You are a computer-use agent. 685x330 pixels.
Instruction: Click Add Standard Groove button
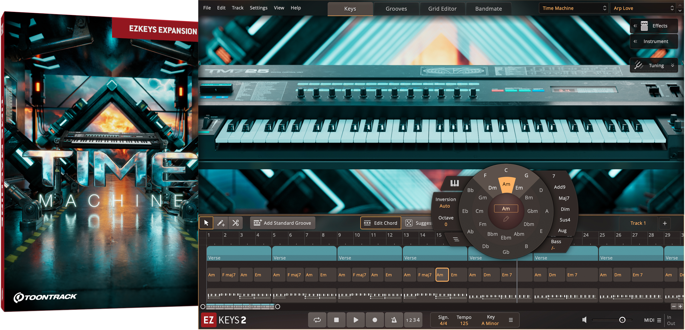282,223
